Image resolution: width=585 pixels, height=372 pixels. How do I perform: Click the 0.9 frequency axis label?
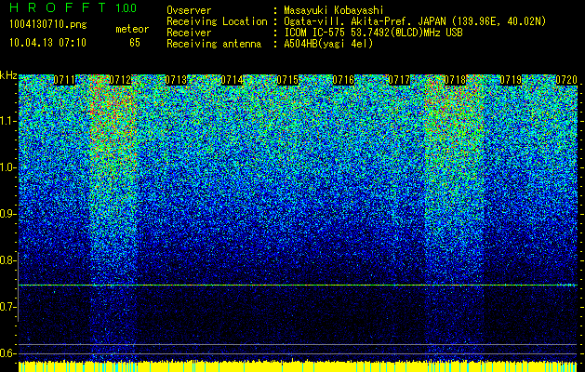point(7,214)
